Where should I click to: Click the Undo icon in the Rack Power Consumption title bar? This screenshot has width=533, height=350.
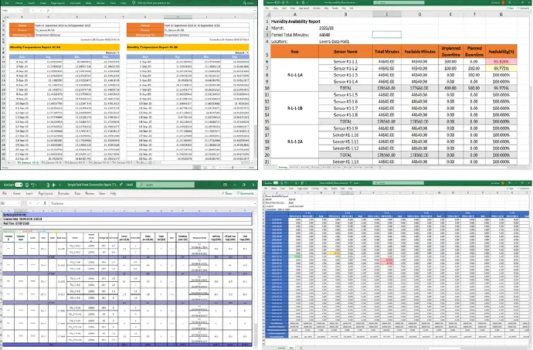tap(32, 185)
